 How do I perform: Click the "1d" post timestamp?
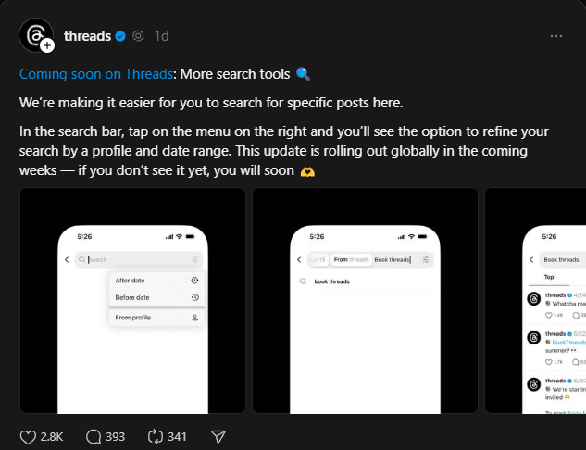click(x=161, y=36)
